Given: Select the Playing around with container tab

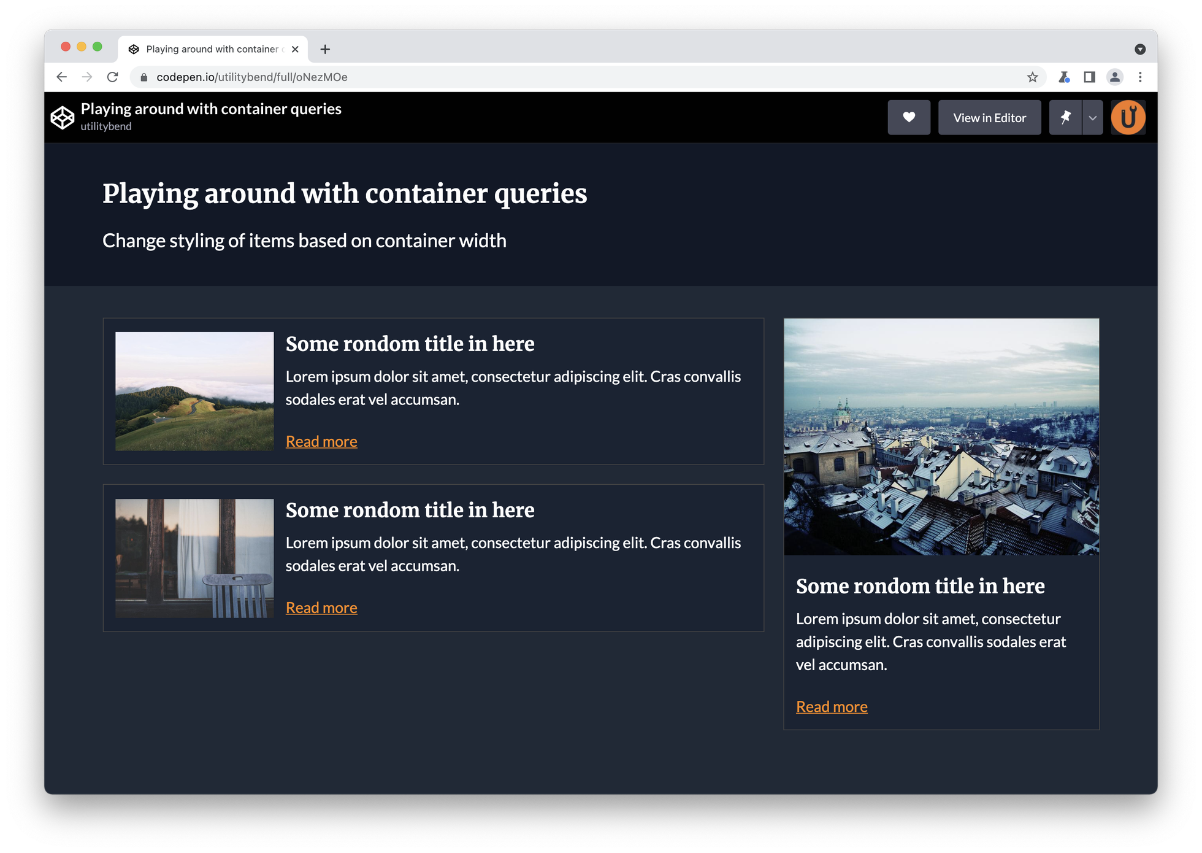Looking at the screenshot, I should [213, 49].
